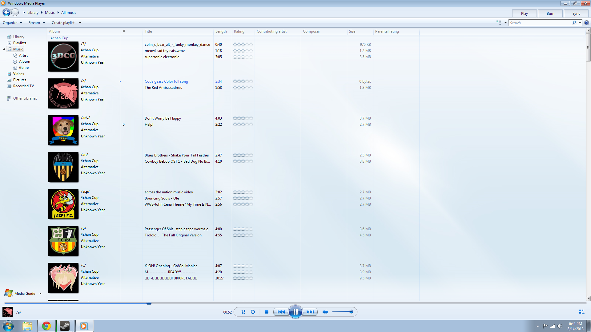The height and width of the screenshot is (332, 591).
Task: Expand the View options dropdown arrow
Action: pos(505,23)
